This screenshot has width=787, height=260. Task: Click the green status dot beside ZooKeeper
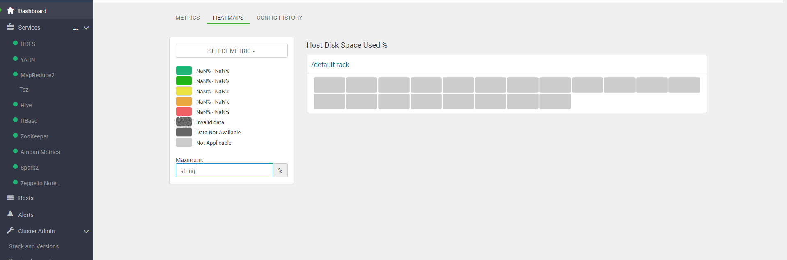[x=16, y=136]
